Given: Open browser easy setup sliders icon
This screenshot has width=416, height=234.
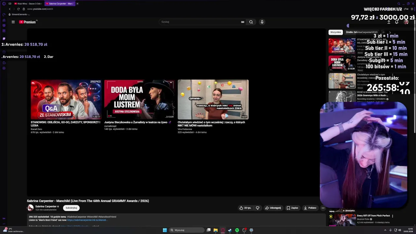Looking at the screenshot, I should click(x=412, y=9).
